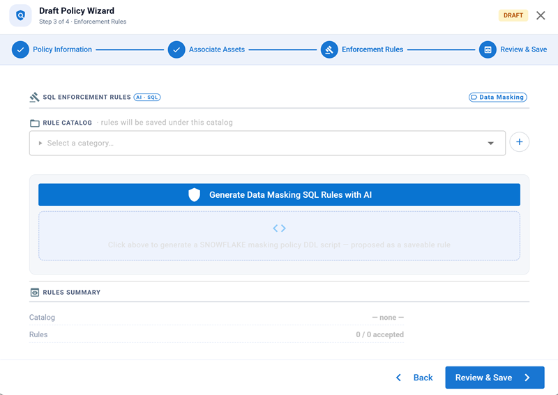Go to the Policy Information step
The width and height of the screenshot is (558, 395).
(x=62, y=49)
